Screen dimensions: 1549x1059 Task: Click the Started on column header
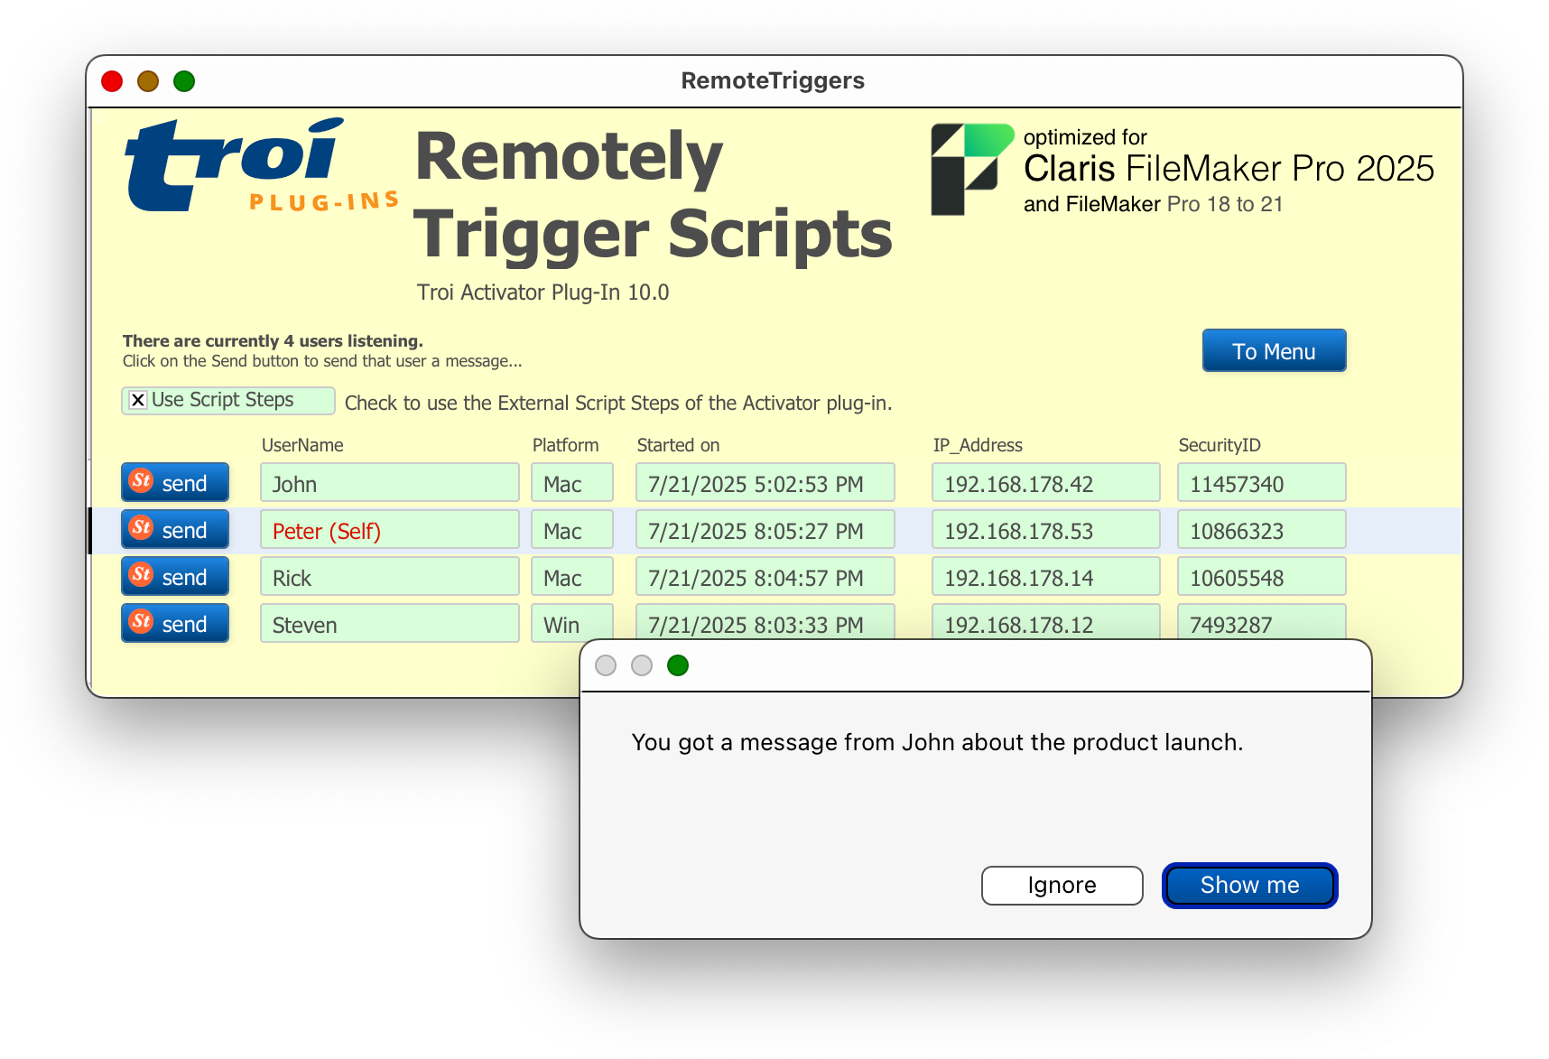pyautogui.click(x=678, y=445)
